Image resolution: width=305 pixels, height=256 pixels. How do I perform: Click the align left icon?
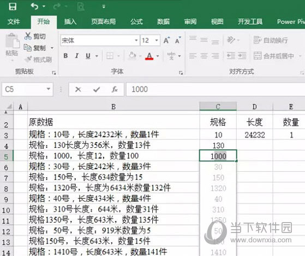pos(193,56)
